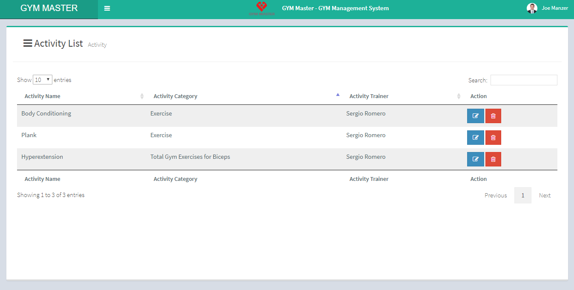The image size is (574, 290).
Task: Delete the Hyperextension activity
Action: pos(493,159)
